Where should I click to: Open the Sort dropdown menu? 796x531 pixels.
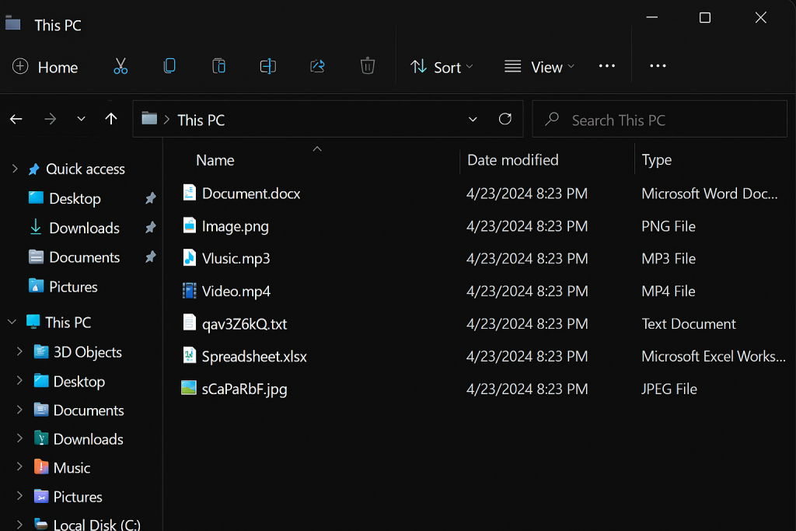[x=442, y=67]
